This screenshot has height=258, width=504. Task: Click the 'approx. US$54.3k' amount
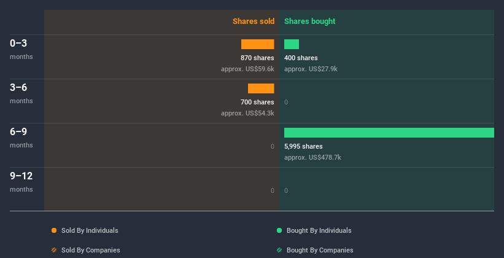[247, 113]
